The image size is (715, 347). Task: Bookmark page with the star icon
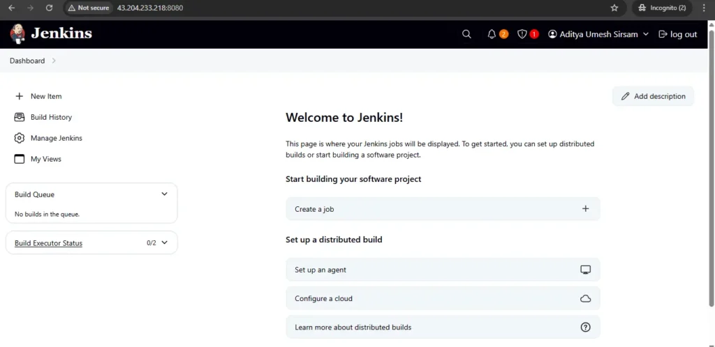tap(614, 8)
